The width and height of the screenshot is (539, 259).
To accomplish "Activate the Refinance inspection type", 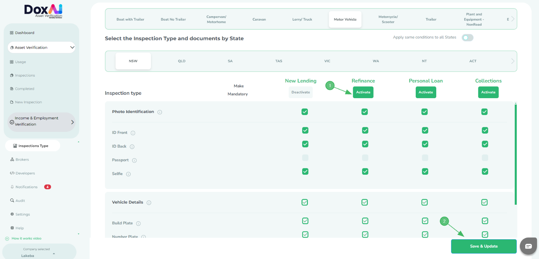I will [363, 92].
